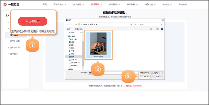
Task: Select 网络 in the navigation tree
Action: 71,69
